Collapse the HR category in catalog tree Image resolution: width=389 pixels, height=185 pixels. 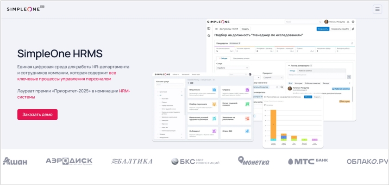tap(158, 95)
